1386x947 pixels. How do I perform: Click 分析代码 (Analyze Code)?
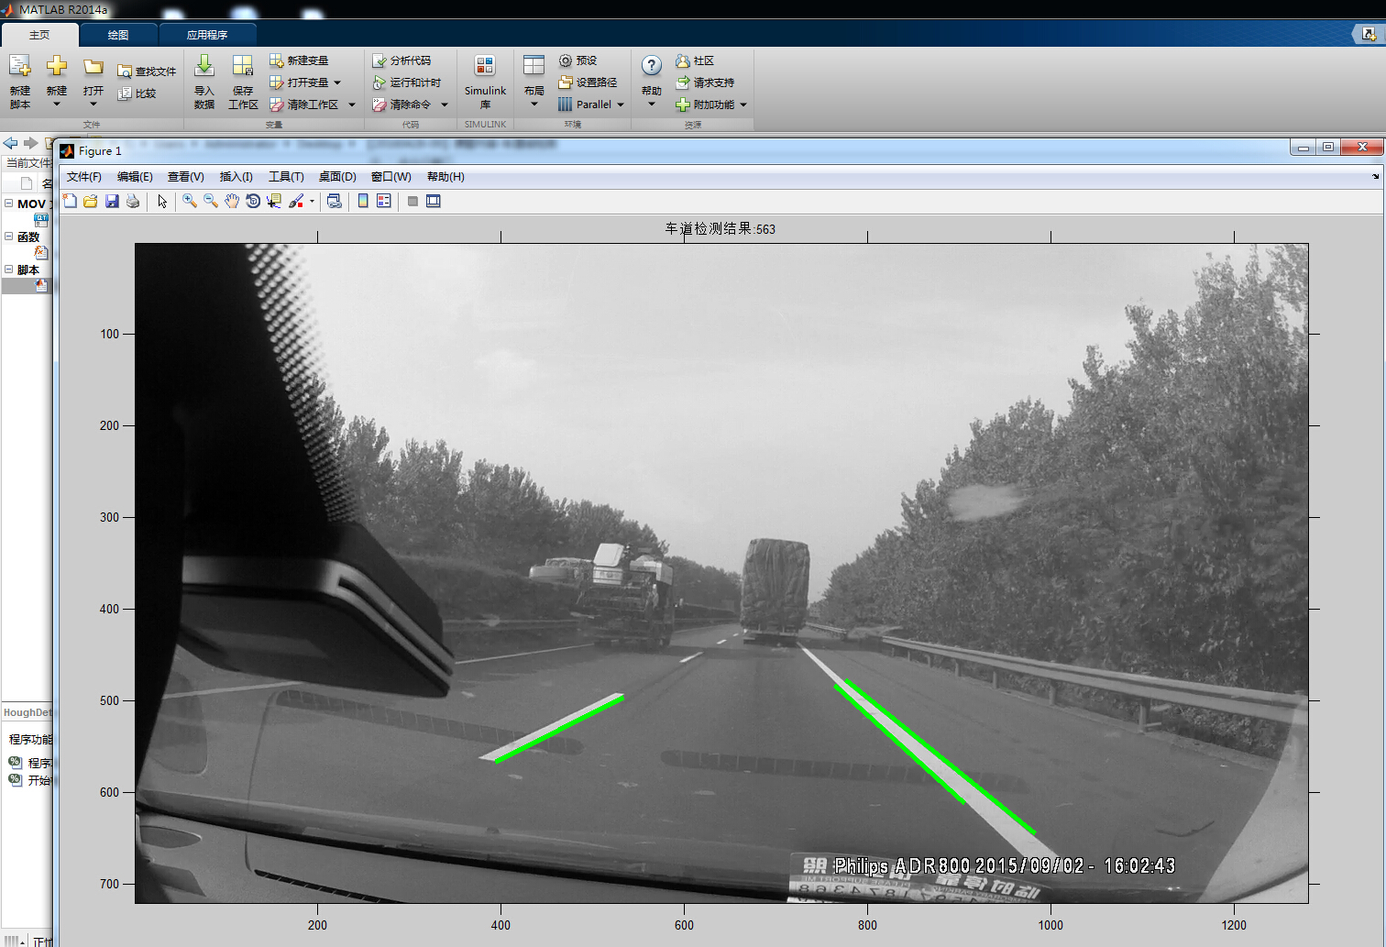(401, 61)
